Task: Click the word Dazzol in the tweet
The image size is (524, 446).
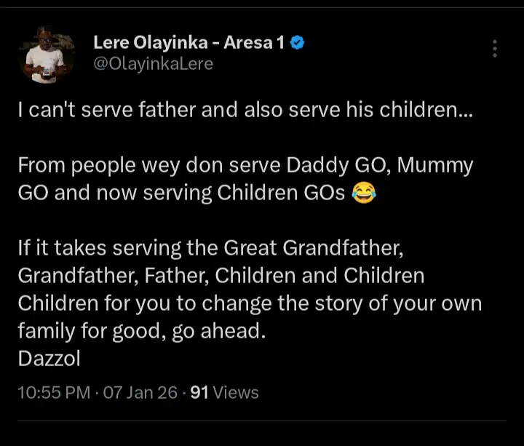Action: click(49, 359)
